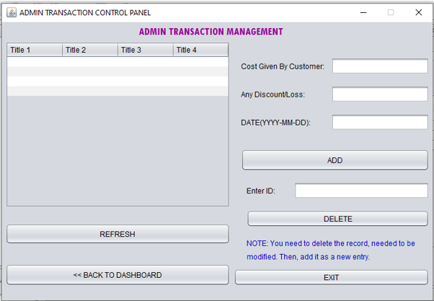Click the 'Any Discount/Loss:' label

273,95
